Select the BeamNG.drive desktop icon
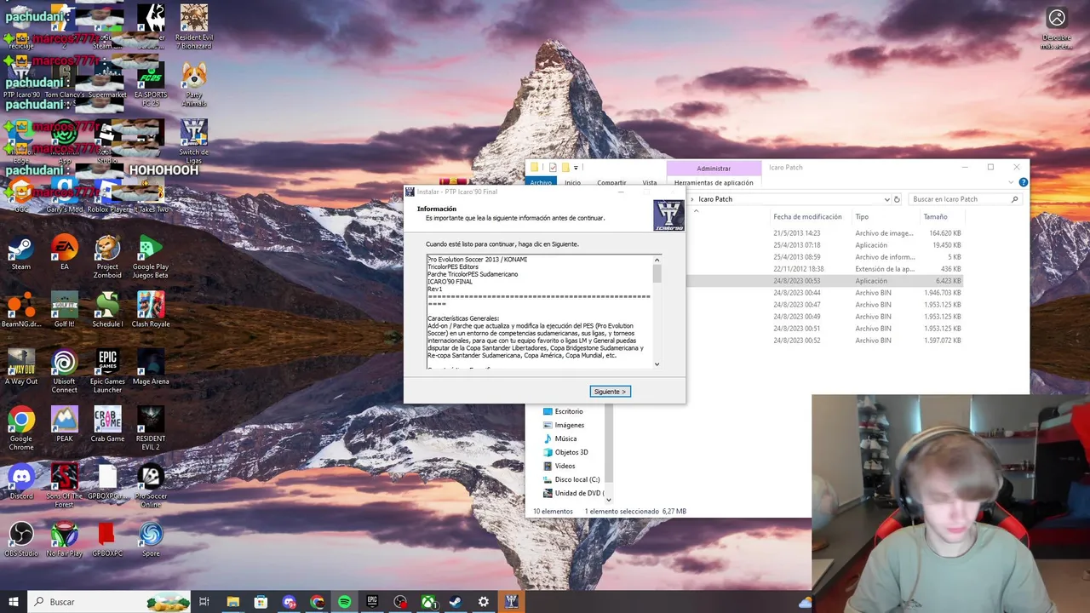Image resolution: width=1090 pixels, height=613 pixels. [x=21, y=311]
